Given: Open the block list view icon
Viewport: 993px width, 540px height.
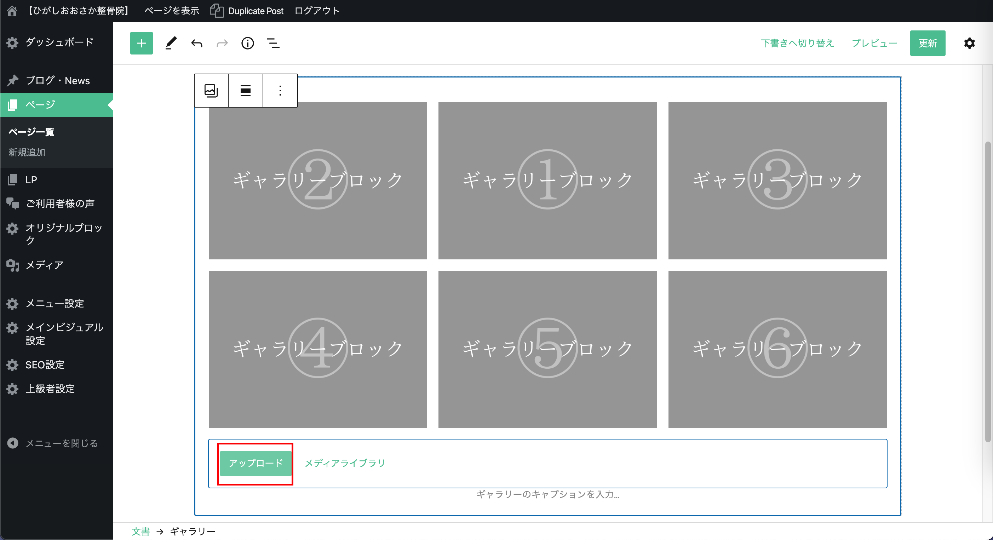Looking at the screenshot, I should point(273,43).
